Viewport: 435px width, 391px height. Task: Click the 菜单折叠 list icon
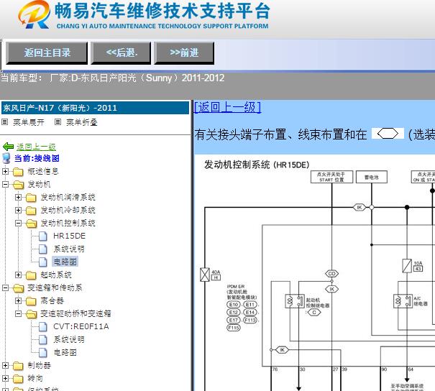click(58, 121)
